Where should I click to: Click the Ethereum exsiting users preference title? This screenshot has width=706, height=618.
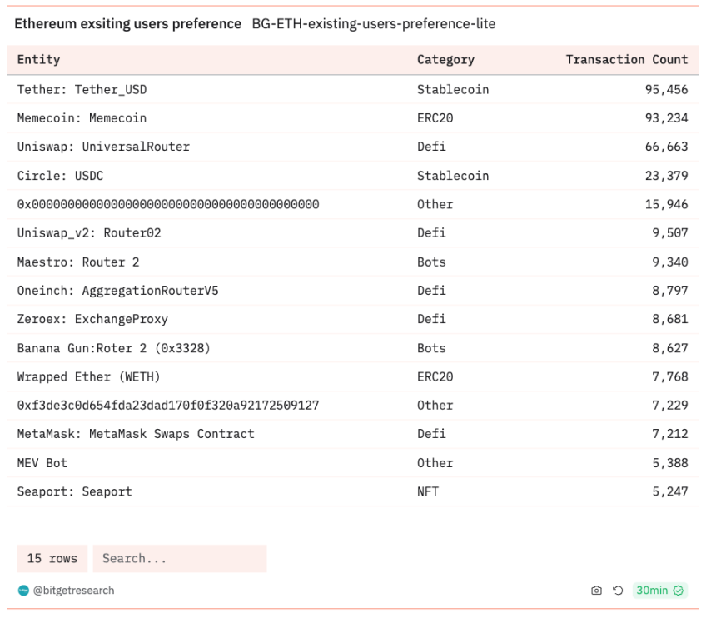[x=128, y=24]
